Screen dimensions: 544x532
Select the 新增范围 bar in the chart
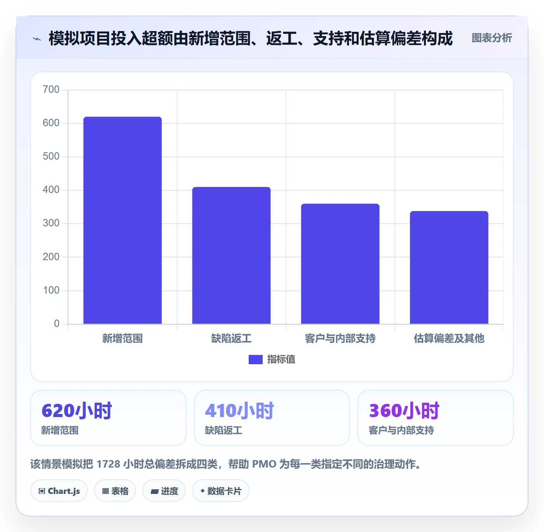click(122, 220)
